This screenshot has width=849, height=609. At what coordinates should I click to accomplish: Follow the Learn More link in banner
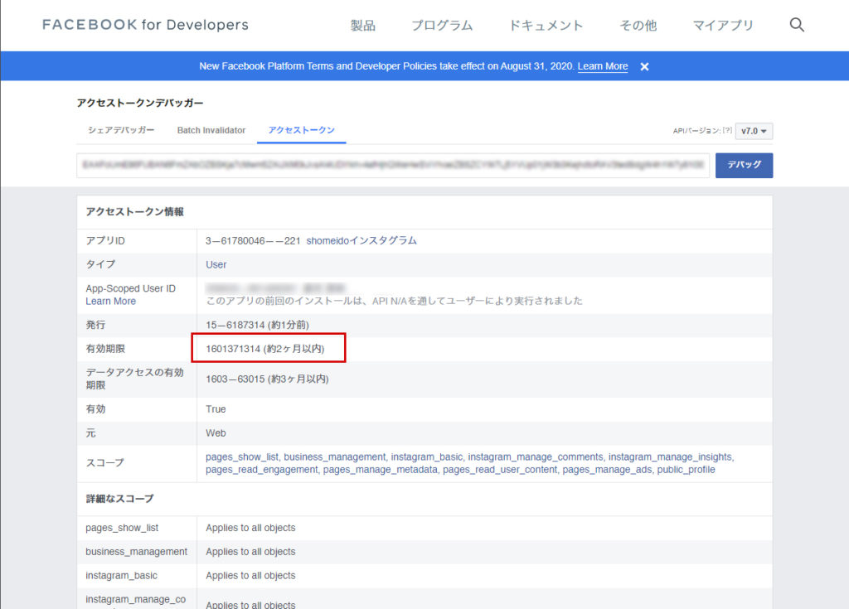point(603,66)
